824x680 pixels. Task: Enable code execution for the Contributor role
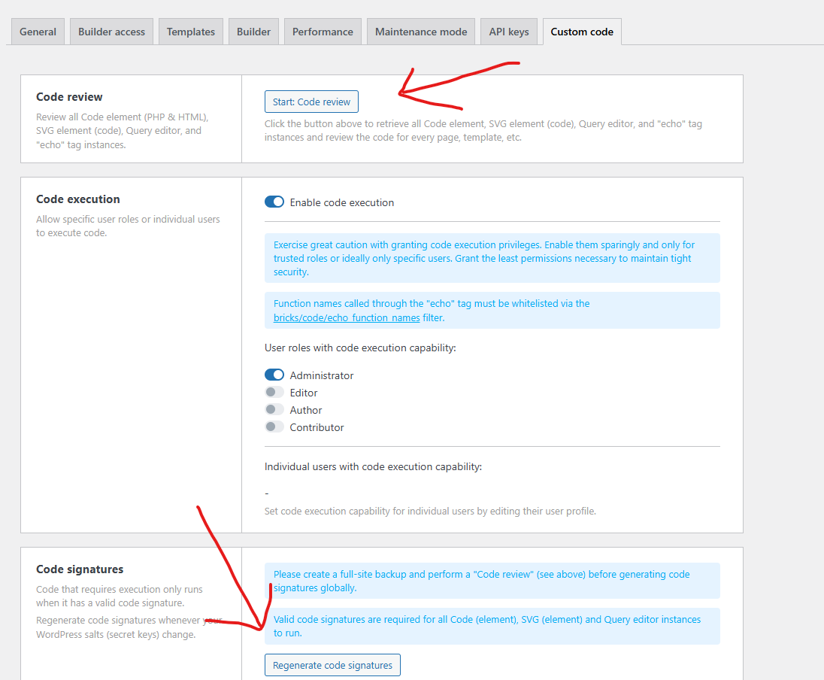[274, 427]
